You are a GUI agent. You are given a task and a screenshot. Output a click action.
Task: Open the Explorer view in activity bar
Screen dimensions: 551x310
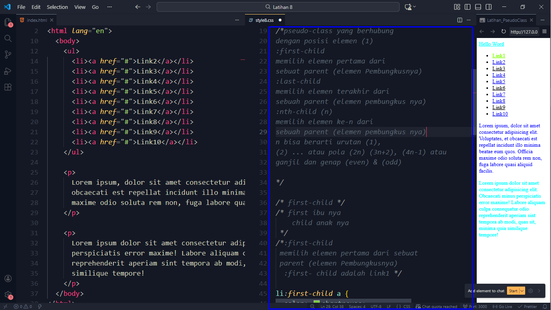[x=8, y=22]
